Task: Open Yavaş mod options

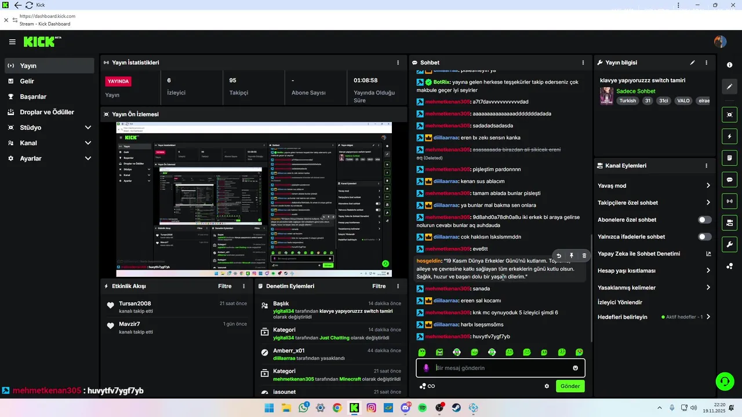Action: coord(654,186)
